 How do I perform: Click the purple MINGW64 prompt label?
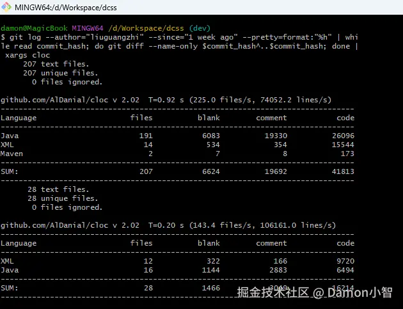[x=88, y=28]
